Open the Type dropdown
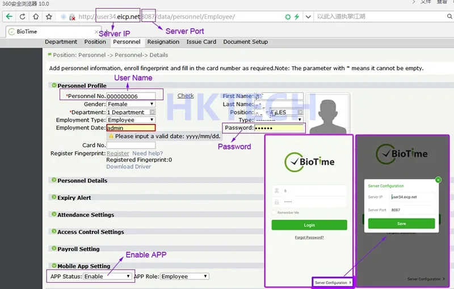Viewport: 454px width, 289px height. [x=279, y=120]
